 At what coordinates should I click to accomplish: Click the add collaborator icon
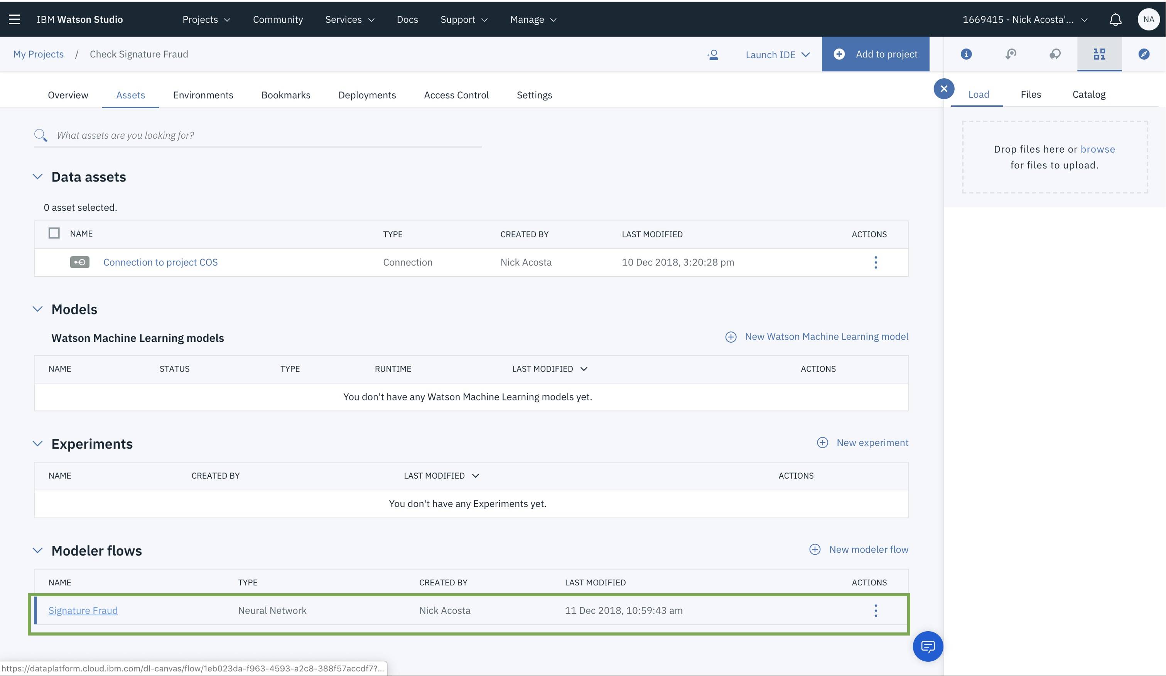[712, 55]
